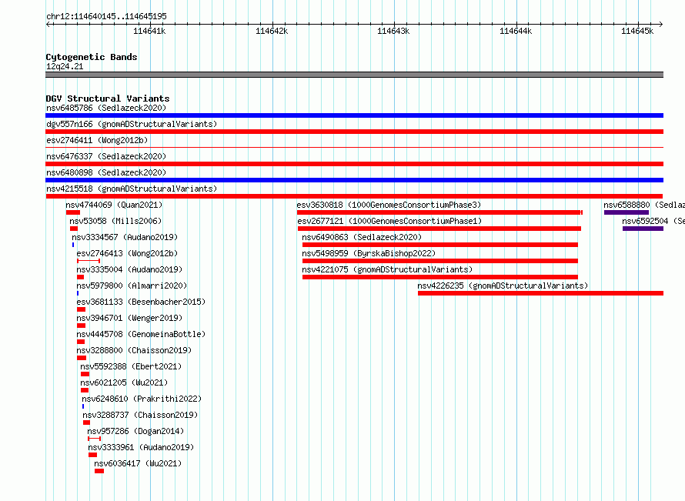Click the purple bar under nsv6588880
The height and width of the screenshot is (501, 685).
[627, 212]
